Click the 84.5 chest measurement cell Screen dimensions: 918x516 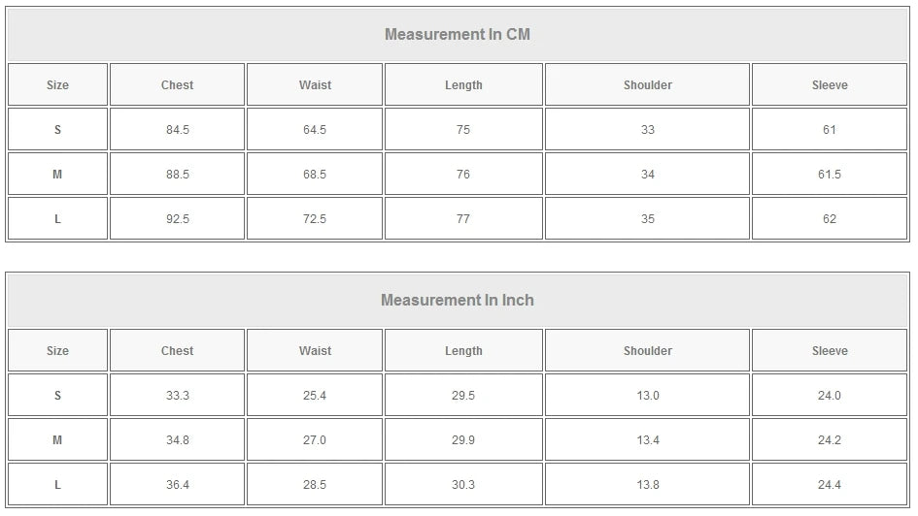pyautogui.click(x=177, y=130)
